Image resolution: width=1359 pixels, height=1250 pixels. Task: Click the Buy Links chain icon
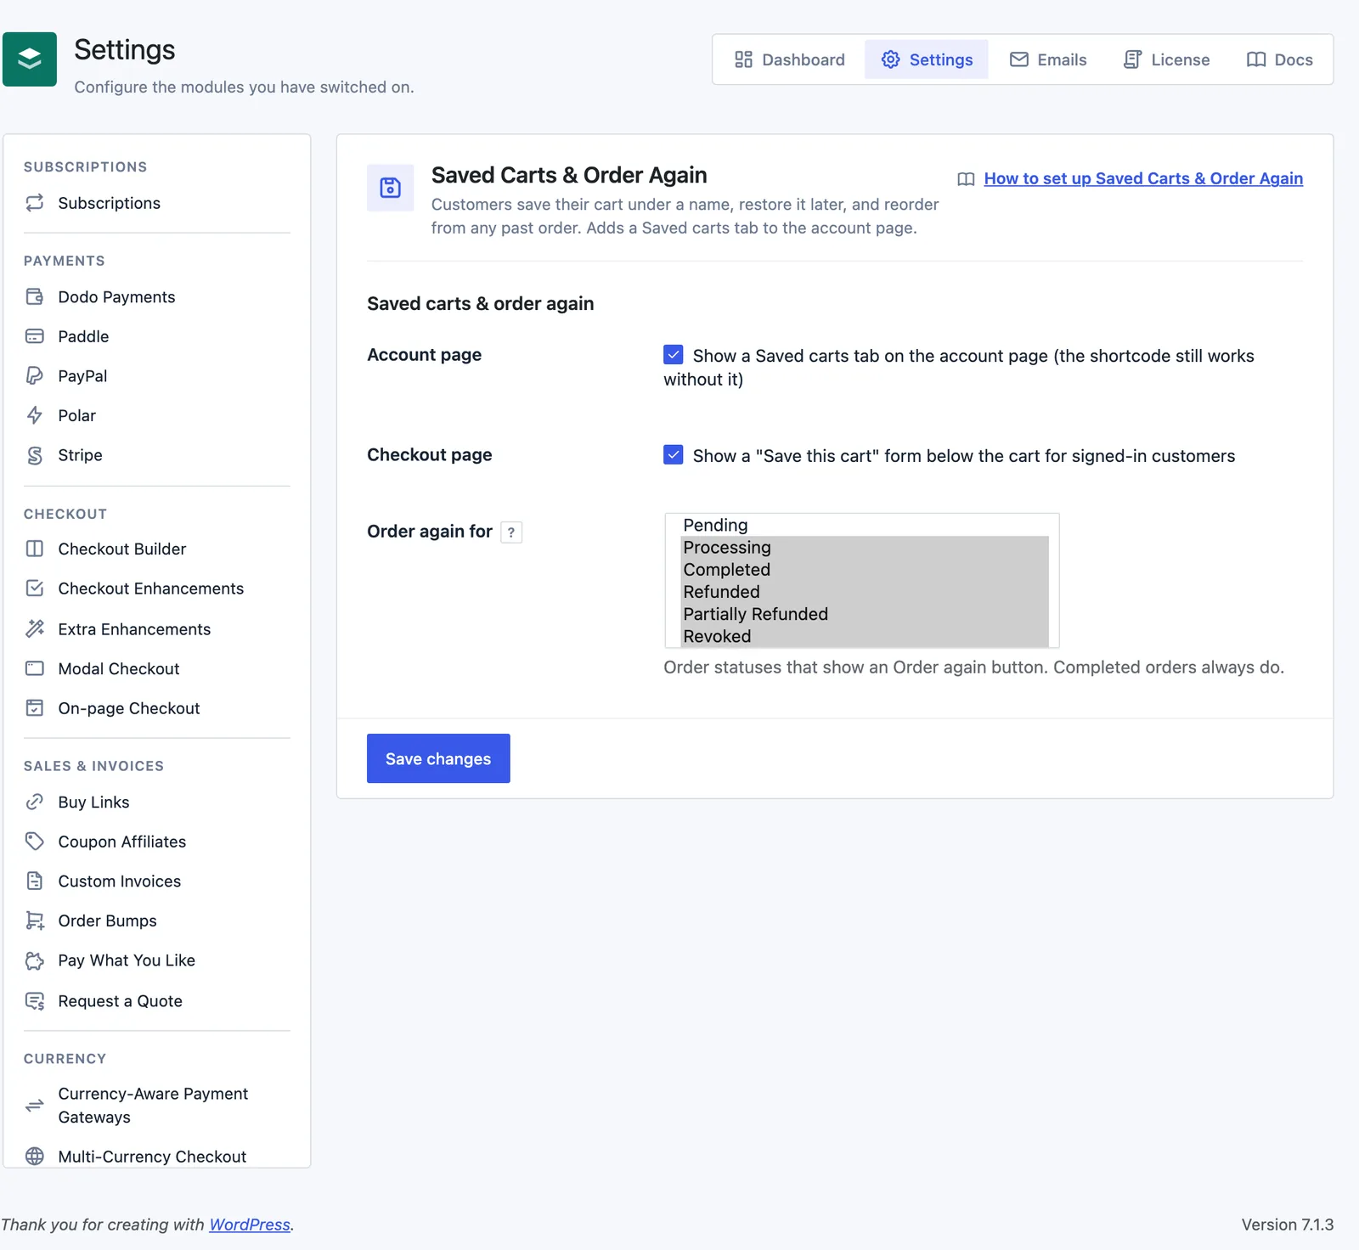(35, 802)
